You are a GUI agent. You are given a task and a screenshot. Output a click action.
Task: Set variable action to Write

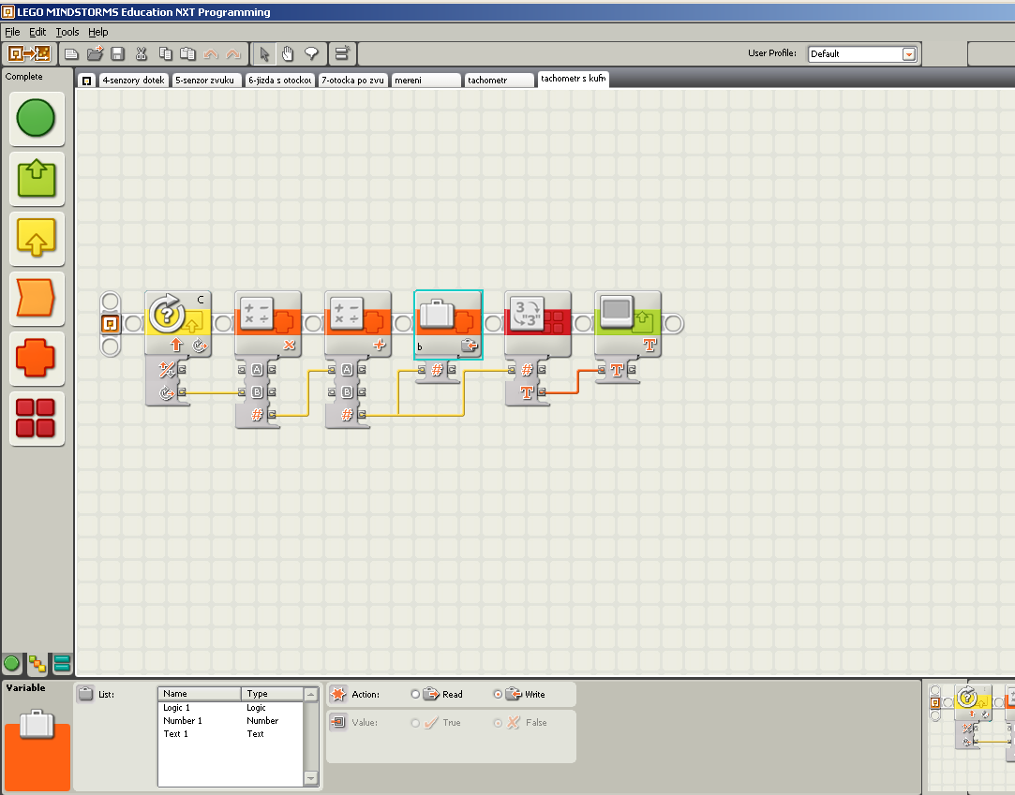pos(498,694)
